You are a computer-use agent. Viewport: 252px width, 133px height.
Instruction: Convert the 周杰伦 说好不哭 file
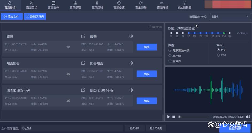(x=147, y=101)
